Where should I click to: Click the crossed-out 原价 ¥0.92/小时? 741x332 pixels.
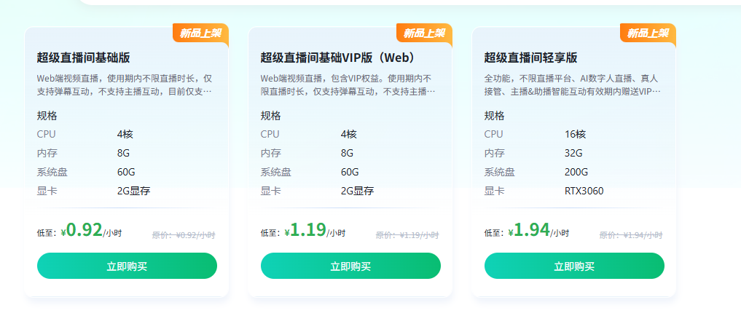(184, 235)
